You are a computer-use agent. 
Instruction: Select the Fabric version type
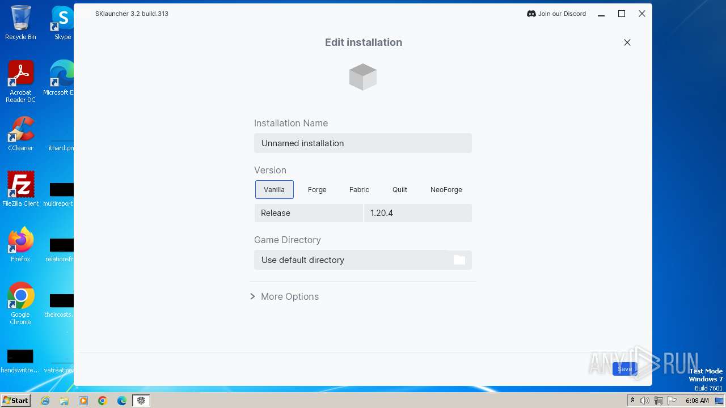click(x=359, y=190)
